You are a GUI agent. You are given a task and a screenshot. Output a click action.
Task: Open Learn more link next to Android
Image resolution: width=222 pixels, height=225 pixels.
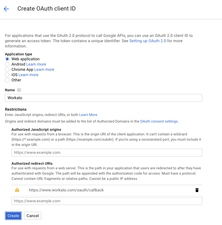coord(36,64)
